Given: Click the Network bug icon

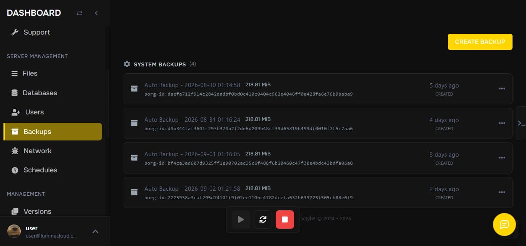Looking at the screenshot, I should point(15,151).
